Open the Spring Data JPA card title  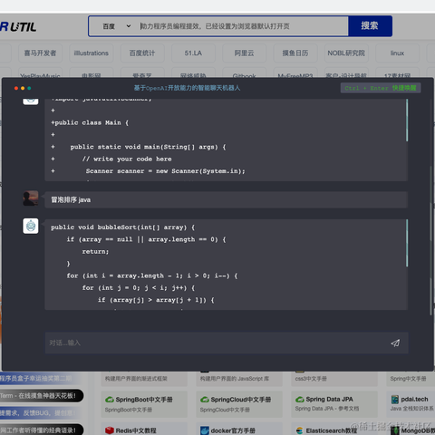point(329,400)
